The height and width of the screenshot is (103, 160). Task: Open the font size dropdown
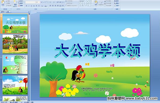pyautogui.click(x=39, y=2)
